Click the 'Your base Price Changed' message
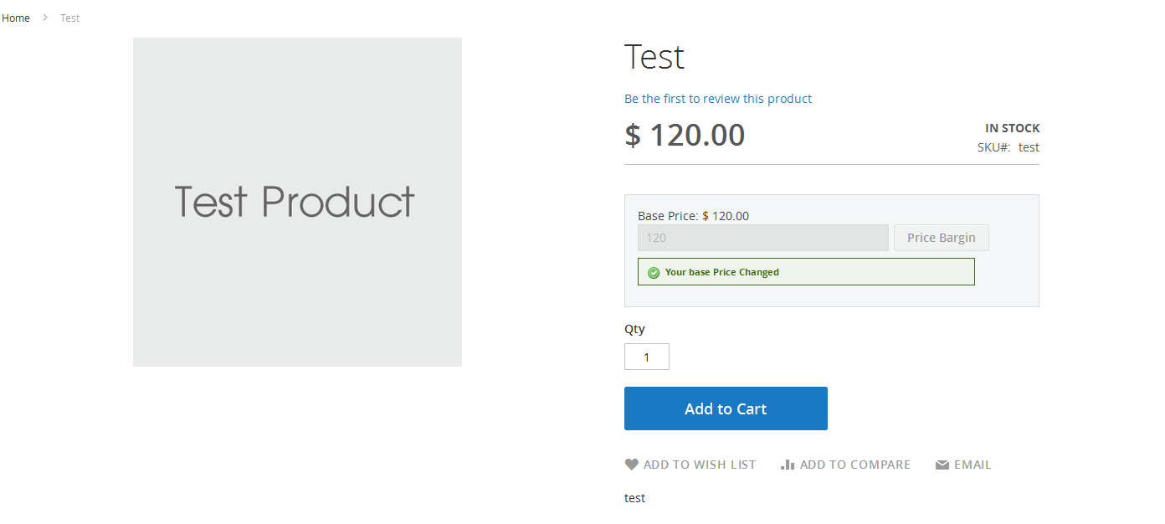1165x524 pixels. coord(721,272)
